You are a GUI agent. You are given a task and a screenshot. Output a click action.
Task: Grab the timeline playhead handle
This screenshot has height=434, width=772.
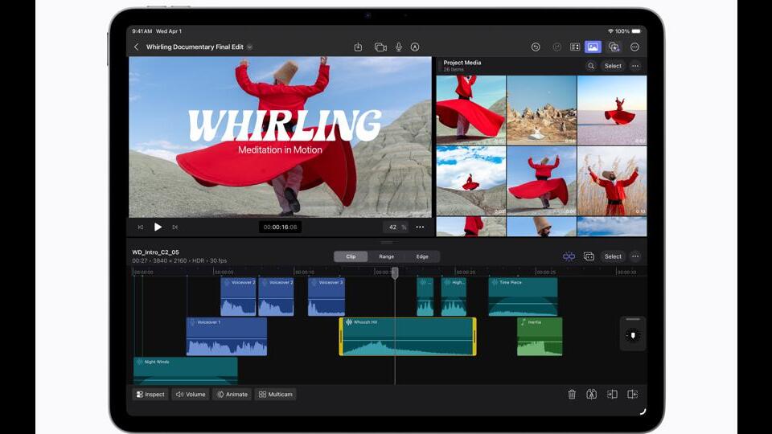point(395,273)
